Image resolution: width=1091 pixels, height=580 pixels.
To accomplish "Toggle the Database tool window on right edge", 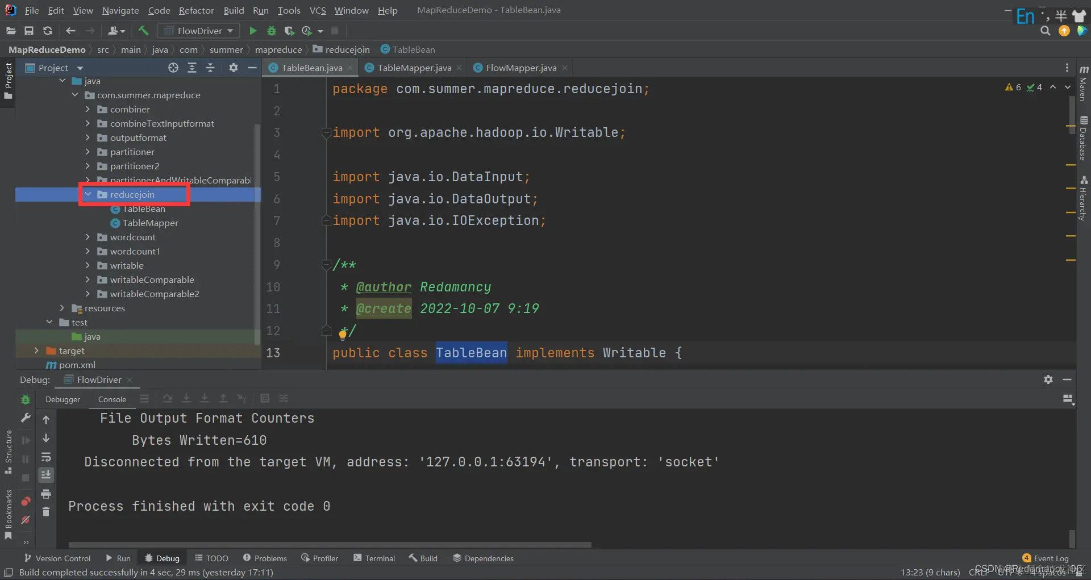I will tap(1084, 137).
